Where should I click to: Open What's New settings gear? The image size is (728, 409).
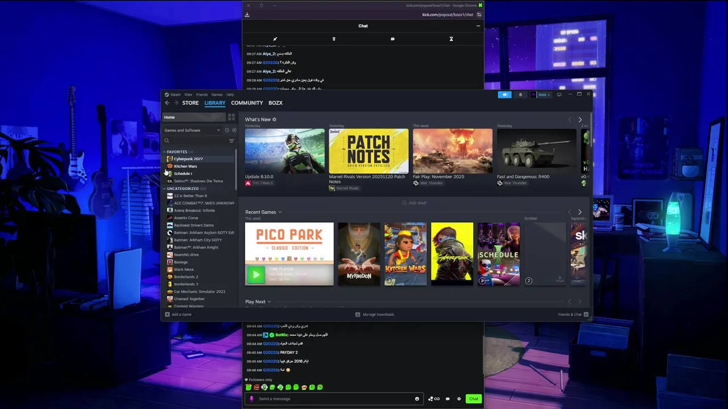(274, 119)
